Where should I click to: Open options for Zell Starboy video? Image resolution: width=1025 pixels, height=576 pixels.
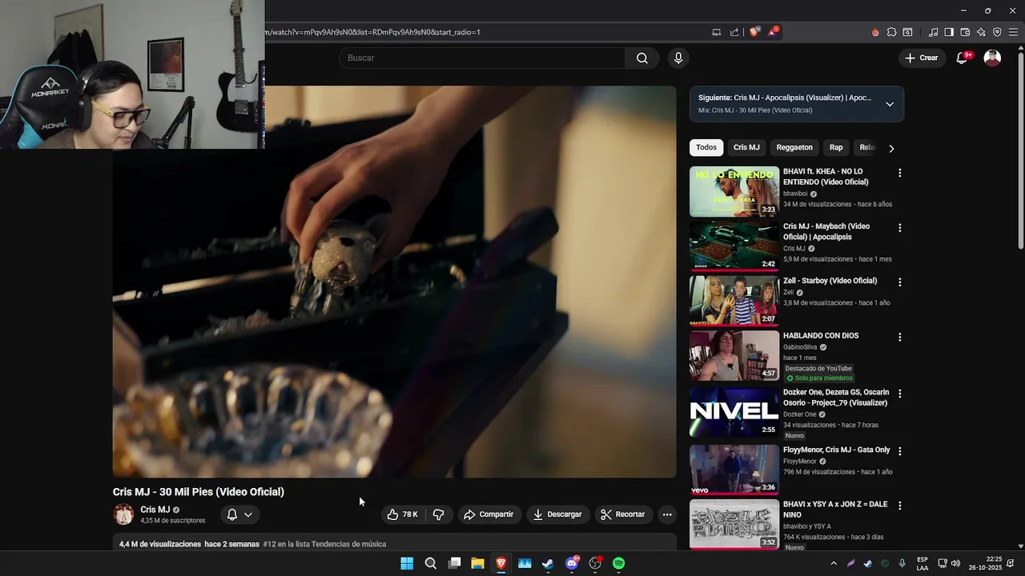(899, 282)
